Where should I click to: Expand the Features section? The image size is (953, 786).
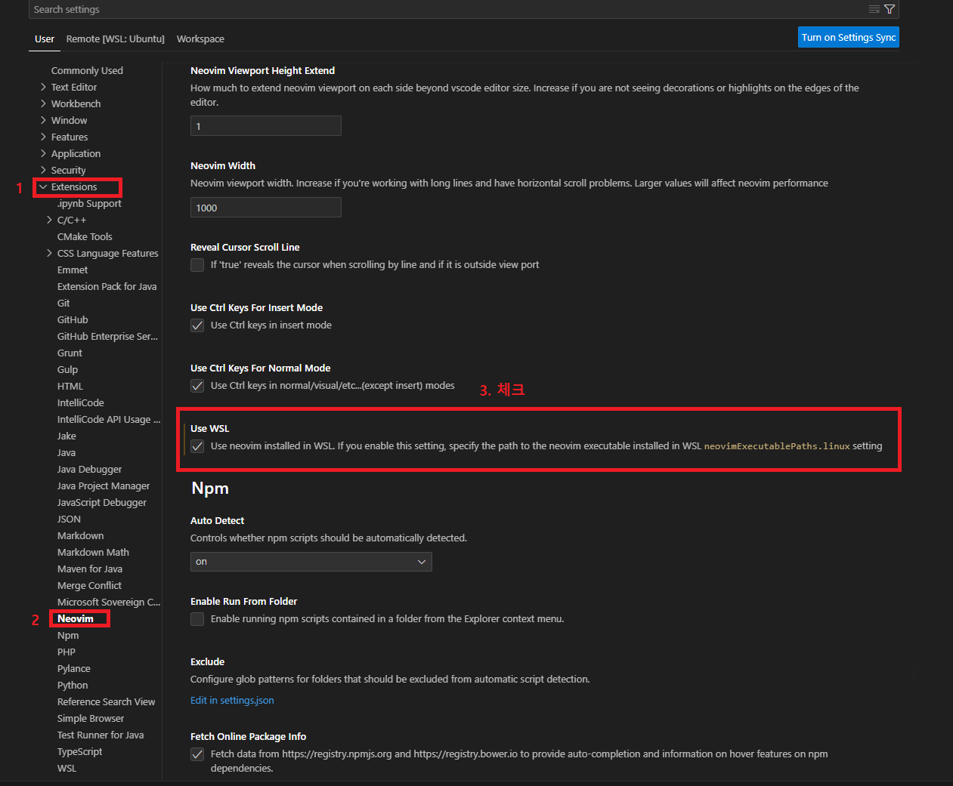click(43, 137)
